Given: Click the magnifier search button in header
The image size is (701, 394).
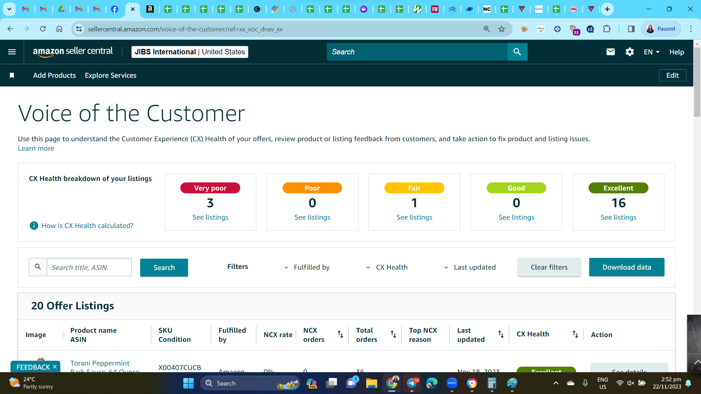Looking at the screenshot, I should point(517,52).
